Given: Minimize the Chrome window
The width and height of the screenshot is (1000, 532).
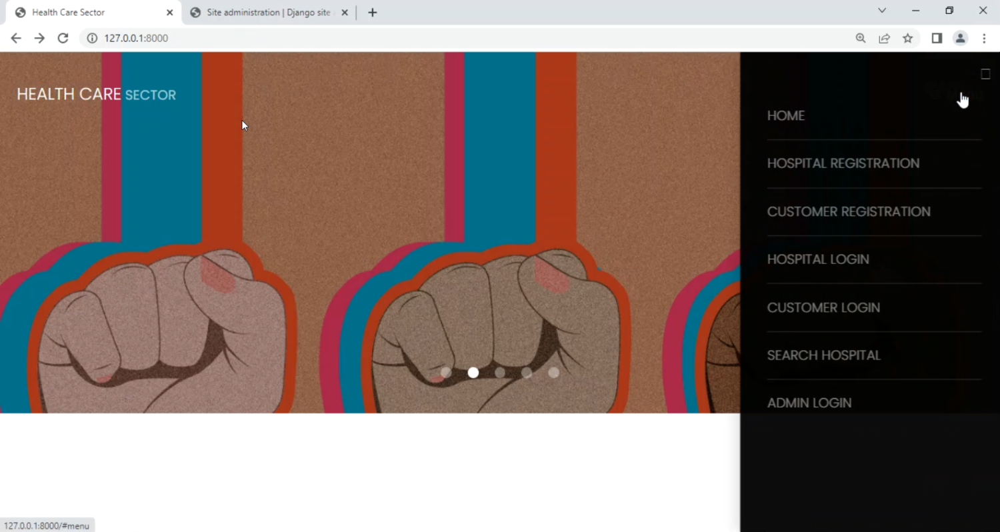Looking at the screenshot, I should click(x=915, y=11).
